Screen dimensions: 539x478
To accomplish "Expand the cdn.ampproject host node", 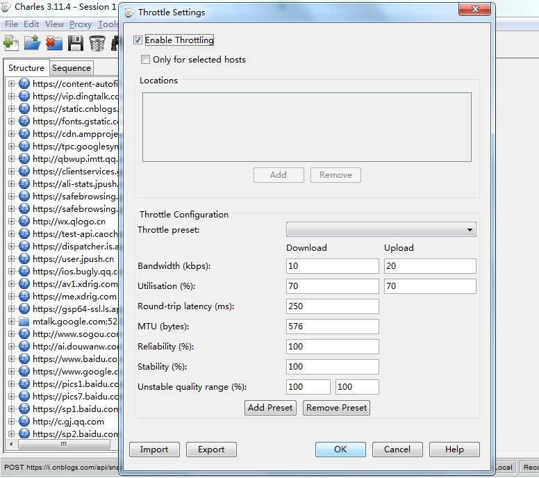I will [11, 133].
